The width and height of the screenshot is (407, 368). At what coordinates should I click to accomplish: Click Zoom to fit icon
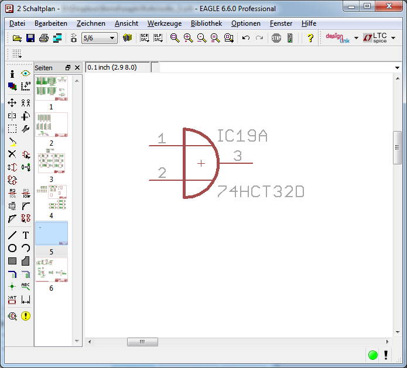tap(175, 38)
